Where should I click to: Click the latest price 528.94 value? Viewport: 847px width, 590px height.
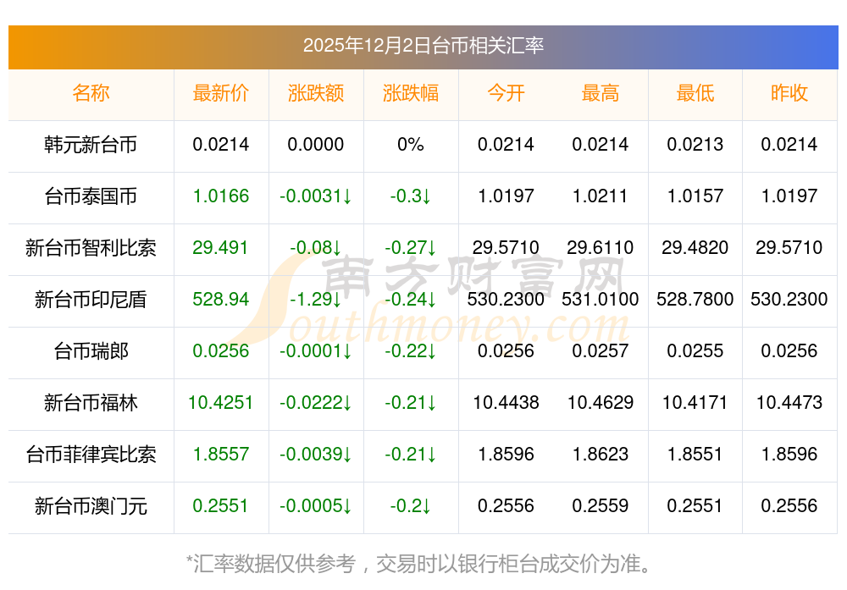coord(221,300)
